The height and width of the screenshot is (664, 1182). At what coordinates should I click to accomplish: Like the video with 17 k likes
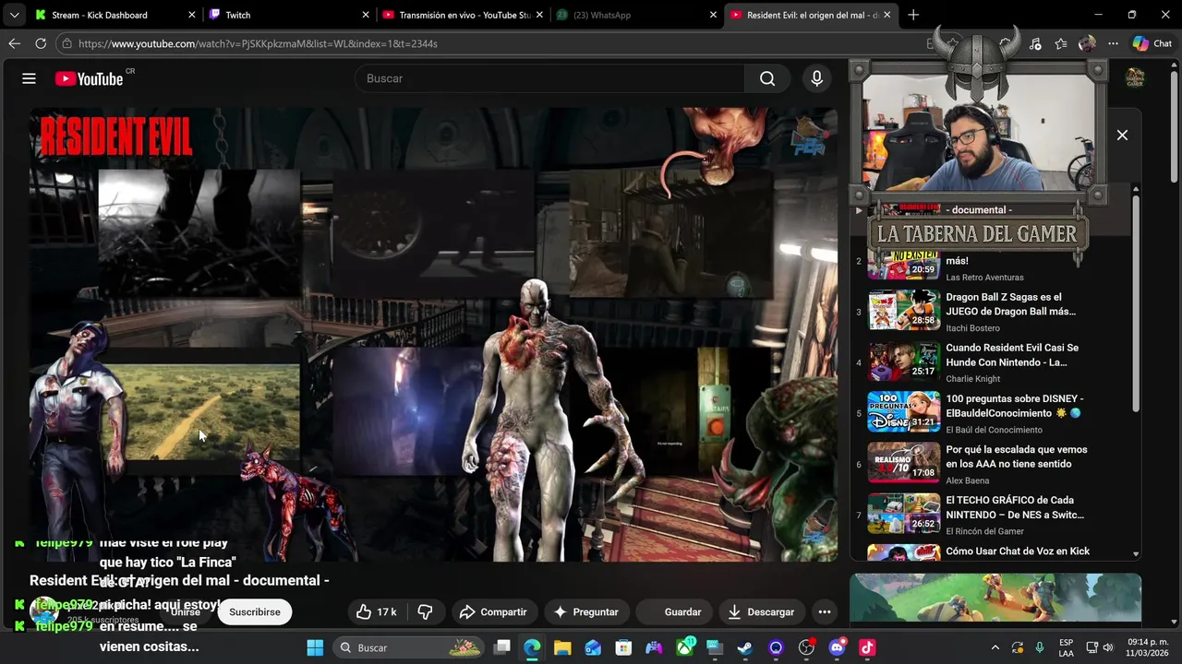[x=377, y=611]
